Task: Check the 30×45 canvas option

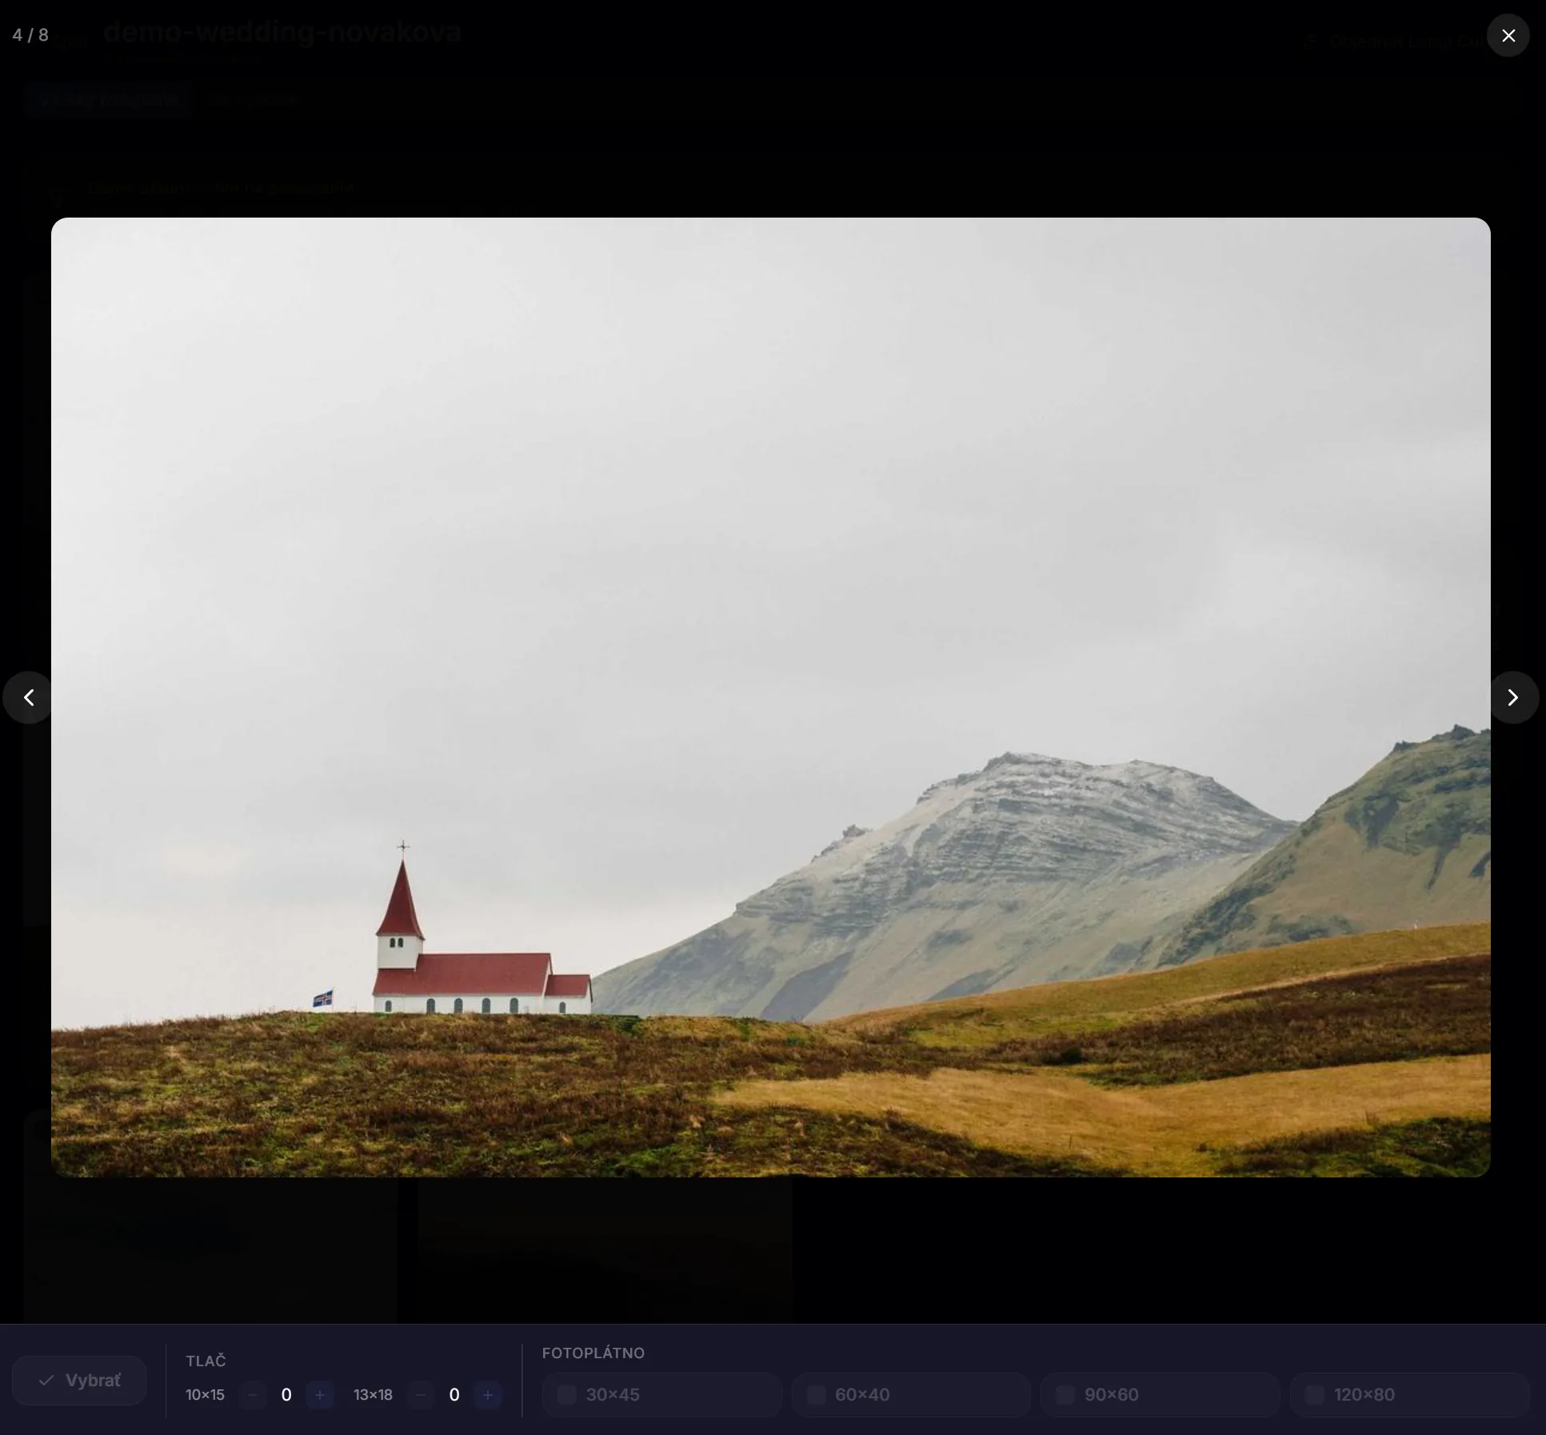Action: (x=567, y=1395)
